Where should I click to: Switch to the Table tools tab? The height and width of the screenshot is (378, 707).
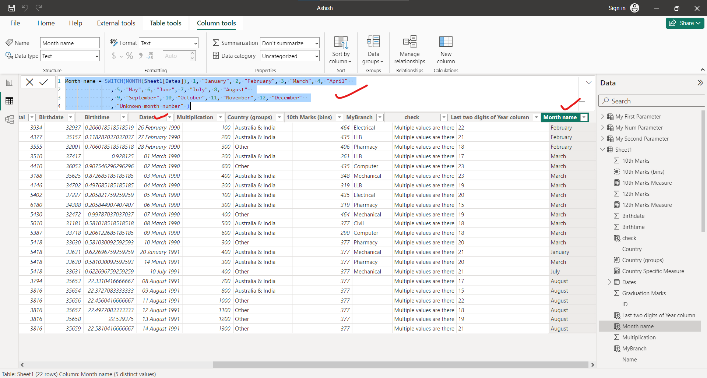pos(165,23)
